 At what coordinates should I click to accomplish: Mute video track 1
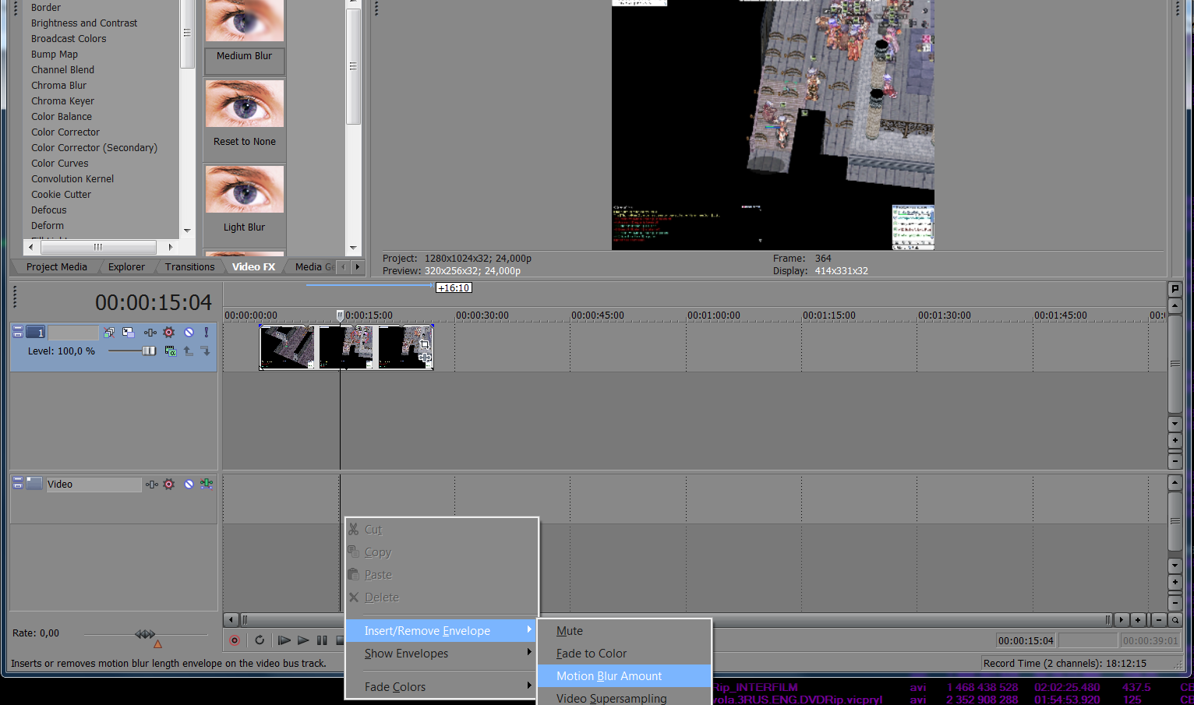point(189,333)
